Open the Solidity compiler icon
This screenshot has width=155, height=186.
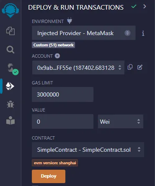12,69
